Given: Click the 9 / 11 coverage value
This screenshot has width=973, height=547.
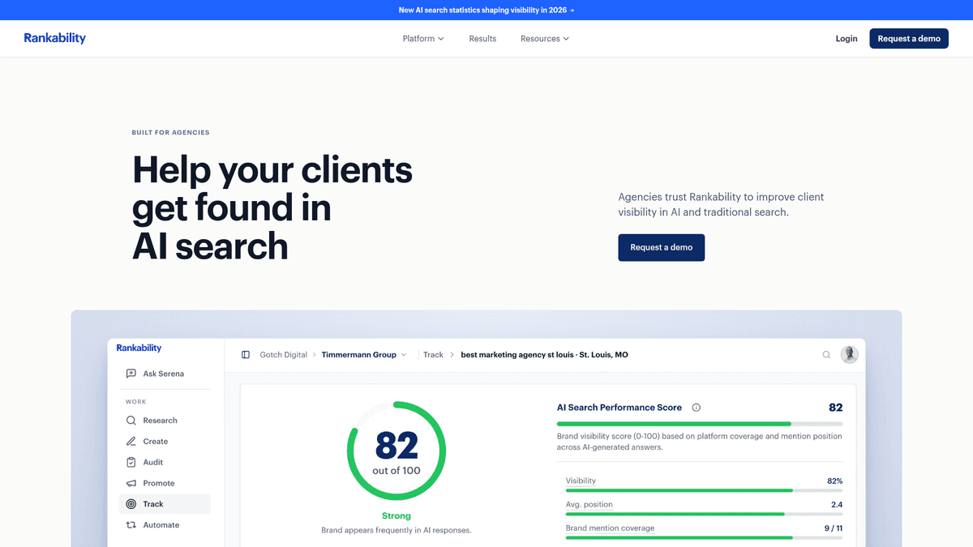Looking at the screenshot, I should coord(833,528).
